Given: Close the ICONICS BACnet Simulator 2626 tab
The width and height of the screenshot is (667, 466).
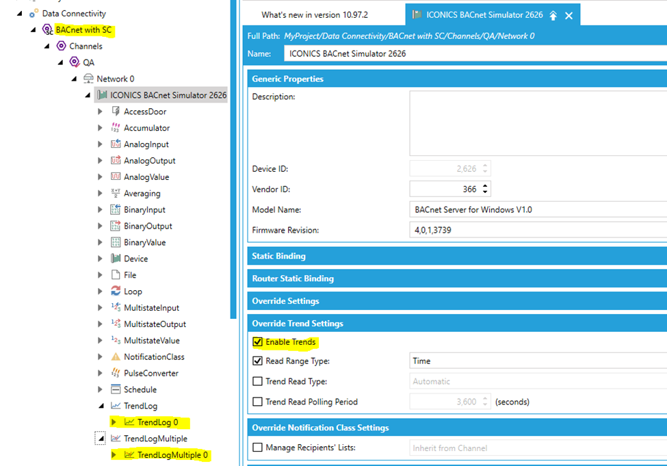Looking at the screenshot, I should pos(568,16).
